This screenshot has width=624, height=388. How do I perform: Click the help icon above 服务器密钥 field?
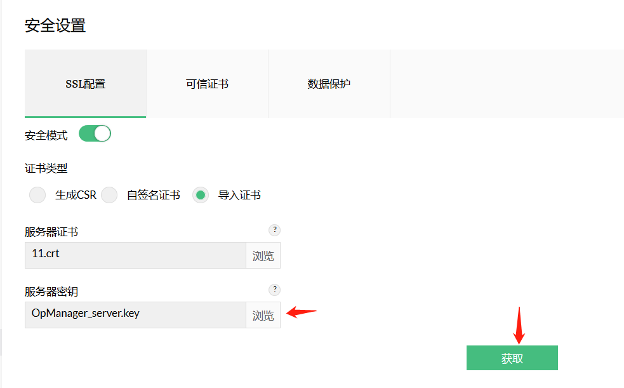274,290
